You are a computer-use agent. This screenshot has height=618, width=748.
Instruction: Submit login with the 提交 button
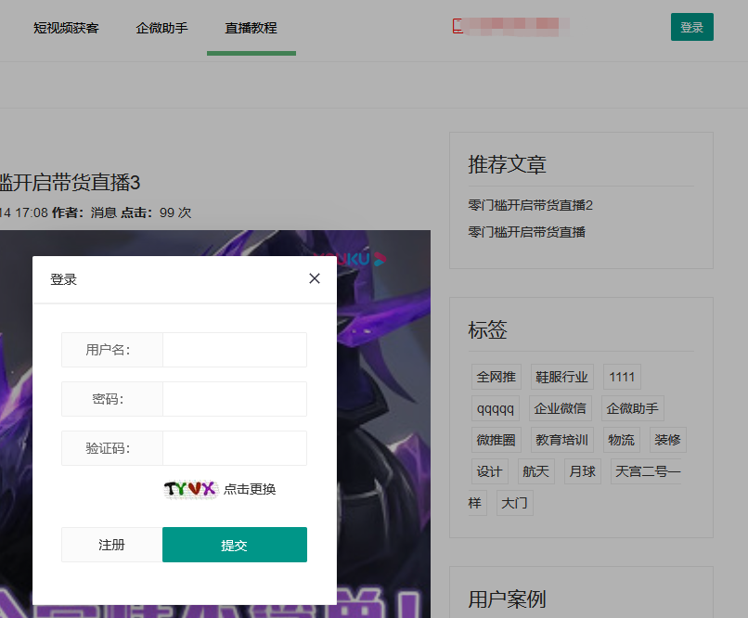234,545
